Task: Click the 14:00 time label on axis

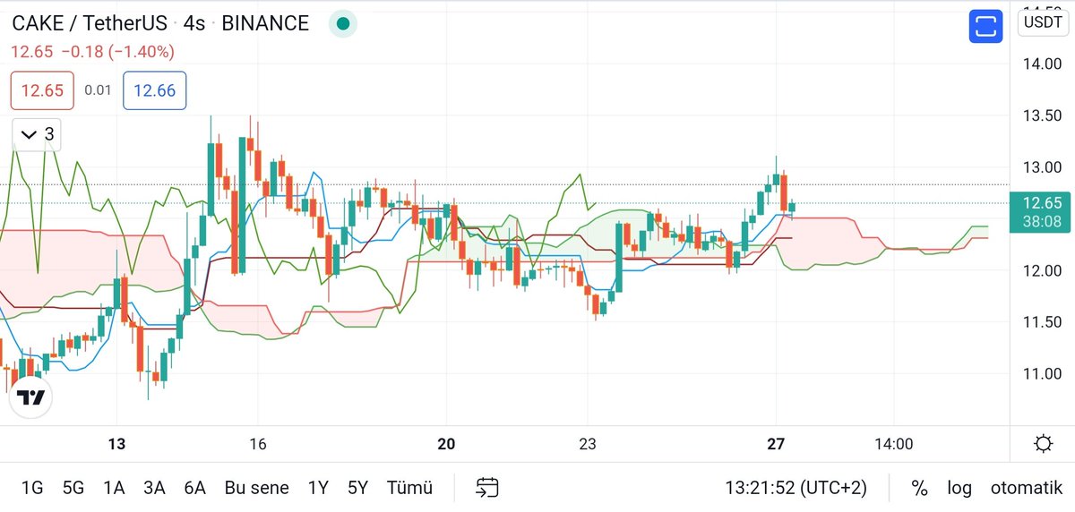Action: click(x=894, y=444)
